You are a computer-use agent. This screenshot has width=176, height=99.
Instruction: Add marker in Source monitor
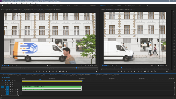coord(33,71)
